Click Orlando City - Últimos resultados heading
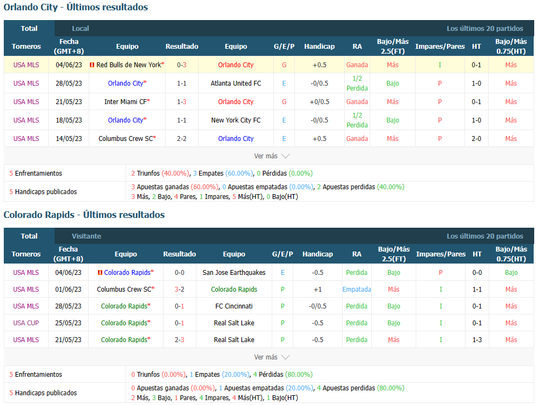This screenshot has width=538, height=405. [76, 7]
